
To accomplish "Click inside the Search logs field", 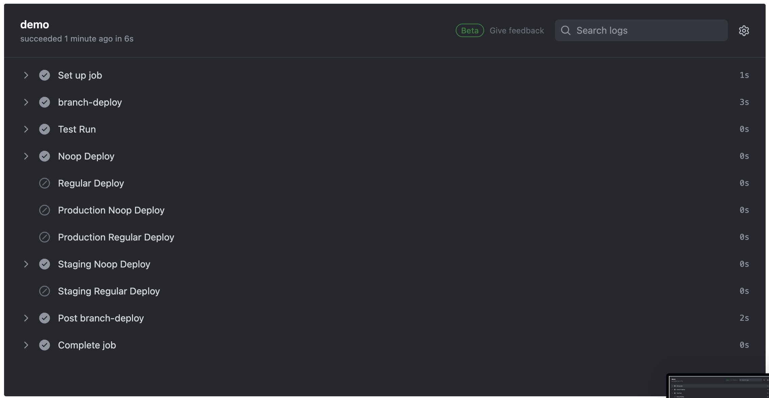I will [x=641, y=30].
